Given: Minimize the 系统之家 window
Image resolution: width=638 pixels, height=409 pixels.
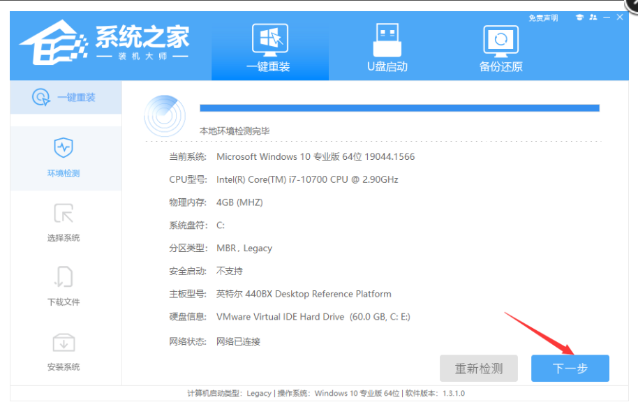Looking at the screenshot, I should pos(607,17).
